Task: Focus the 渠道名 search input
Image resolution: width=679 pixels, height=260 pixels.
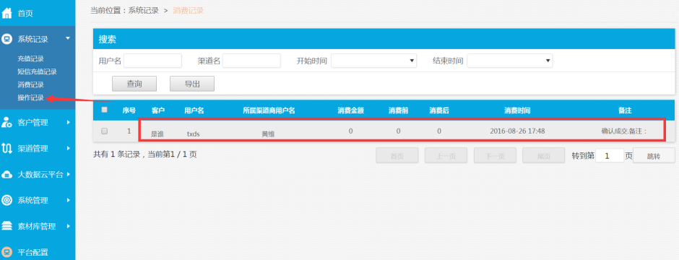Action: tap(251, 61)
